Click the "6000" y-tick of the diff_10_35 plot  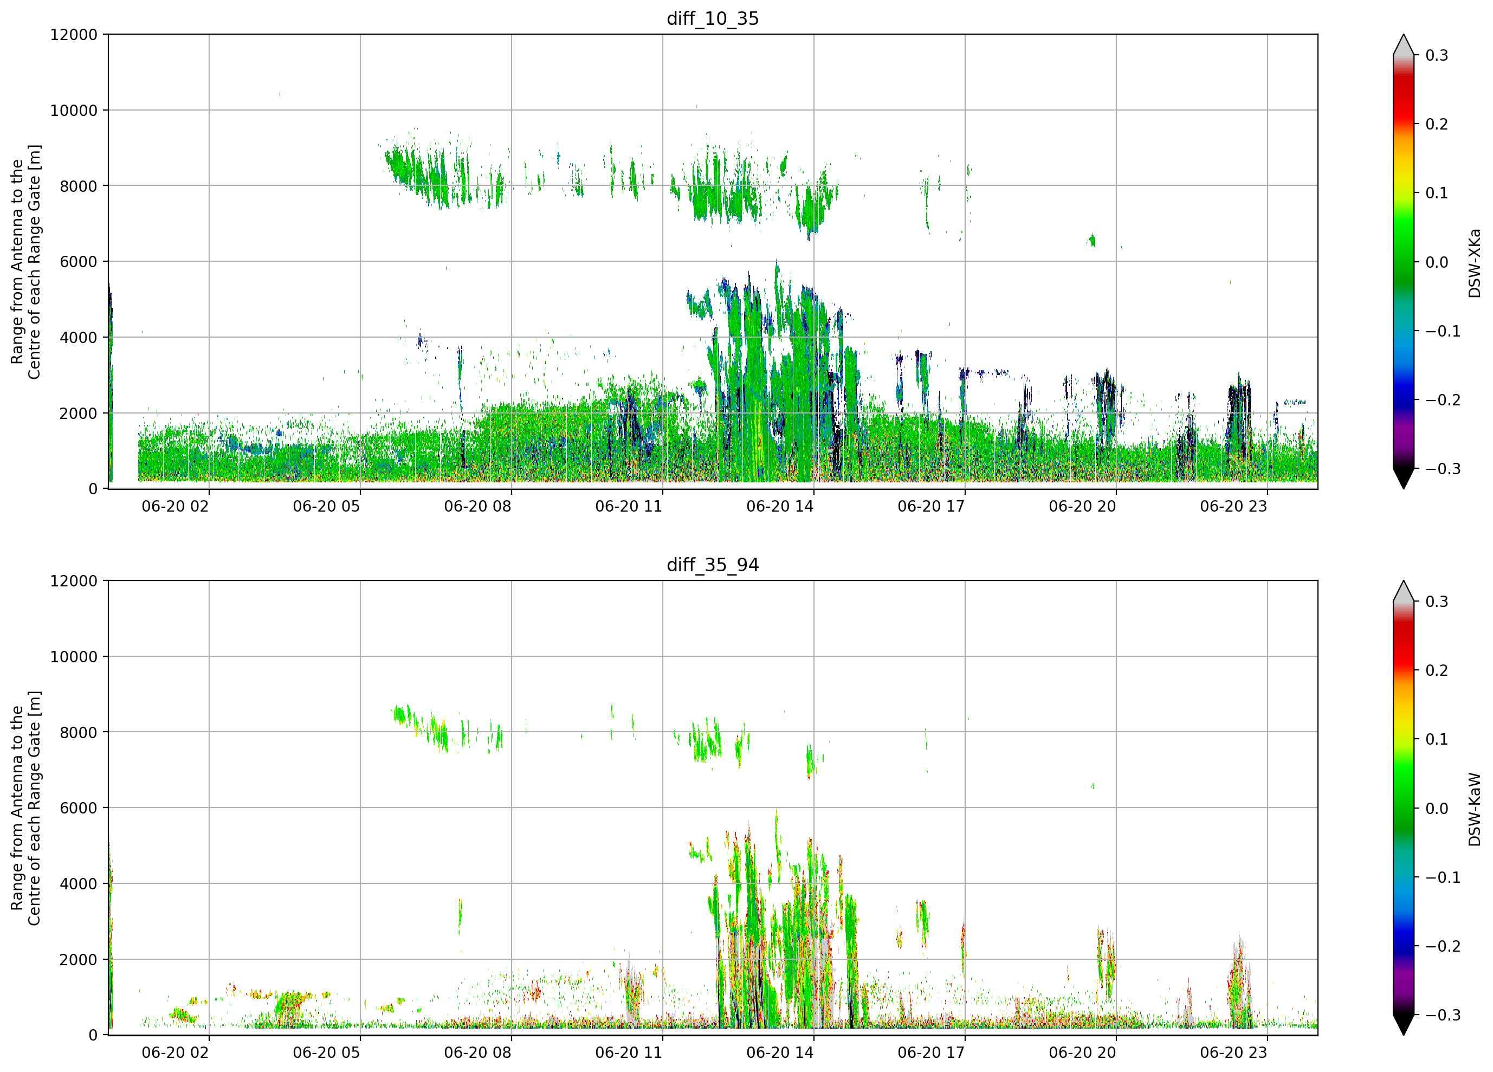pyautogui.click(x=79, y=262)
